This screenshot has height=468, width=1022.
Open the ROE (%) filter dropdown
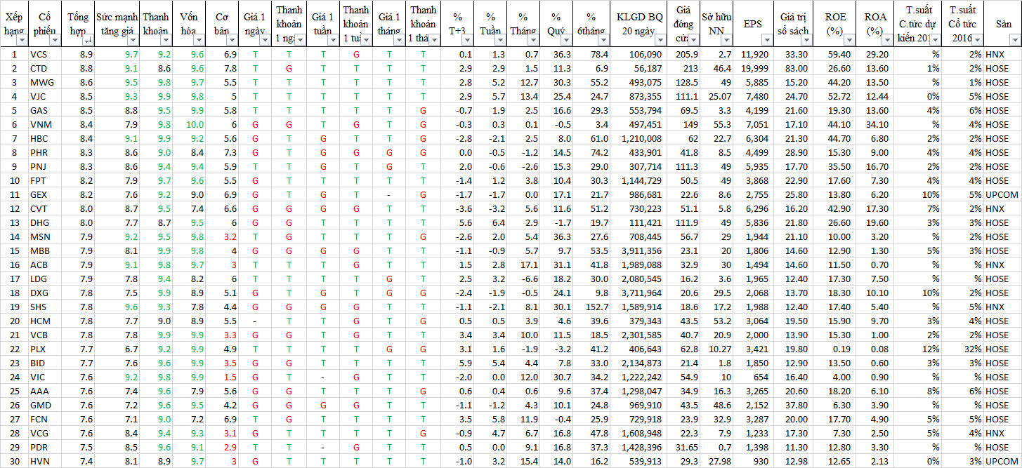pyautogui.click(x=848, y=41)
